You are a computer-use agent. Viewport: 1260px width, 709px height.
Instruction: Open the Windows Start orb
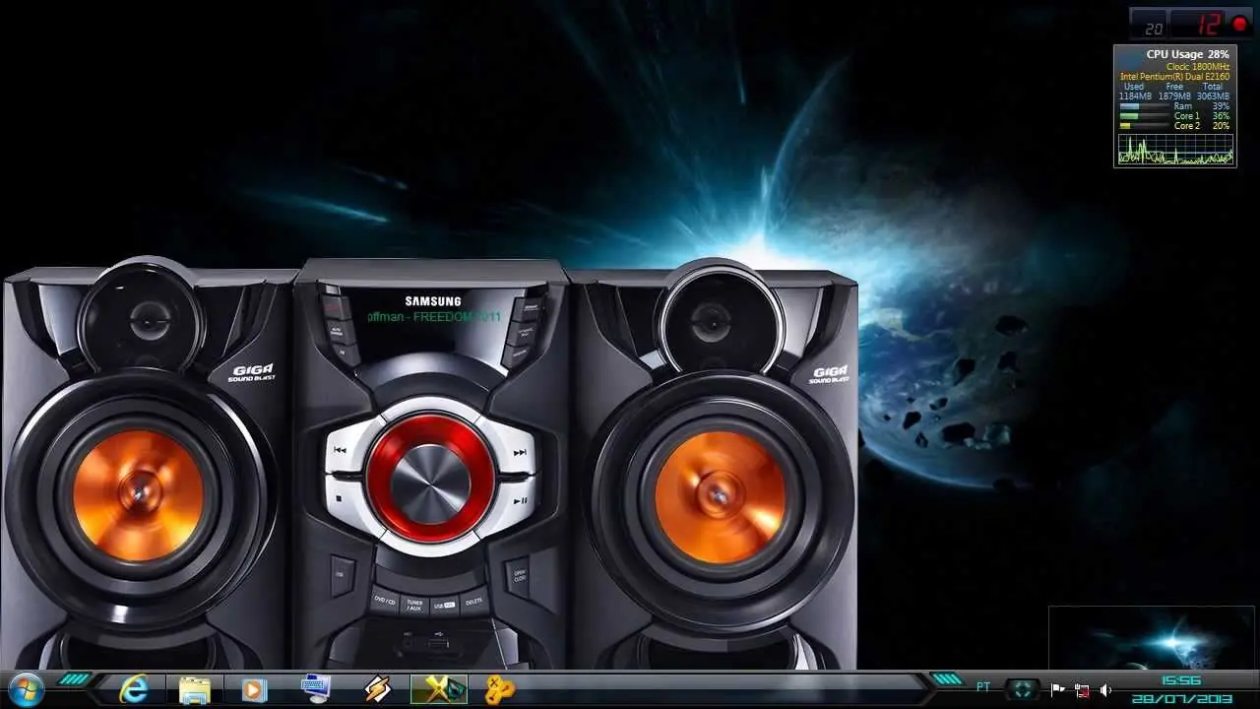(25, 687)
